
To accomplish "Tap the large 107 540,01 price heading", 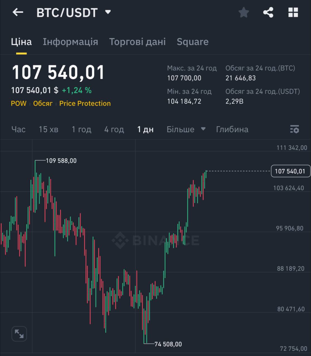I will pyautogui.click(x=58, y=73).
